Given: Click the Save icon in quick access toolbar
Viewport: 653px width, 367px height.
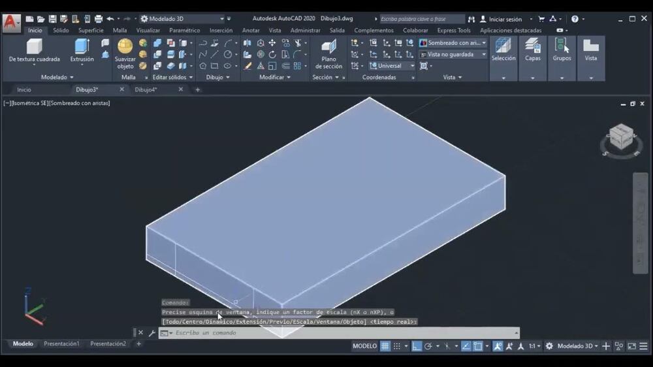Looking at the screenshot, I should (x=52, y=19).
